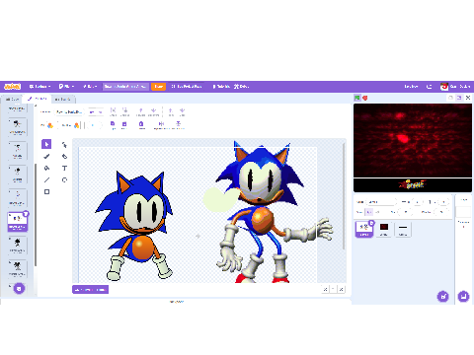Open the Edit menu
Viewport: 474px width, 355px height.
click(x=90, y=87)
